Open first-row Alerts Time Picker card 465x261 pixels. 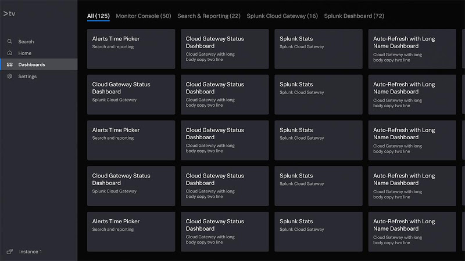(131, 49)
